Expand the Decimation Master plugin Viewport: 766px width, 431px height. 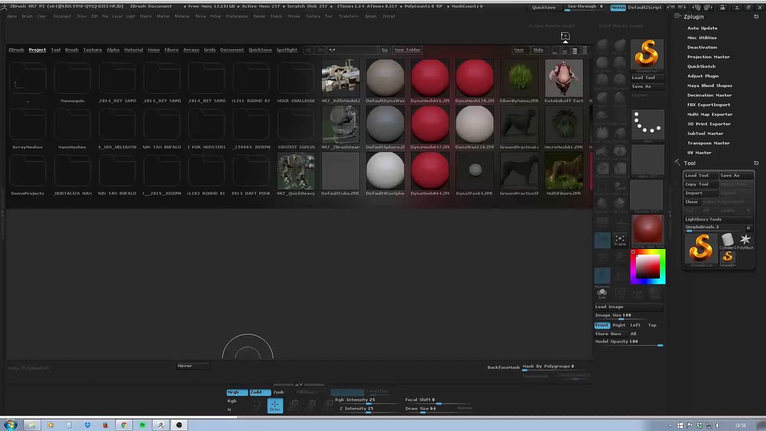tap(709, 95)
